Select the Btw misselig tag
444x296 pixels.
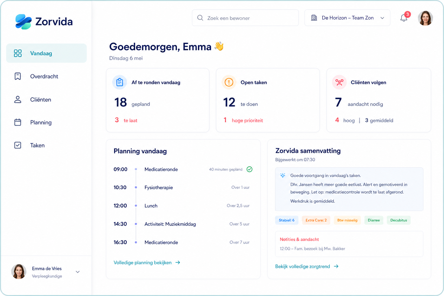tap(347, 220)
